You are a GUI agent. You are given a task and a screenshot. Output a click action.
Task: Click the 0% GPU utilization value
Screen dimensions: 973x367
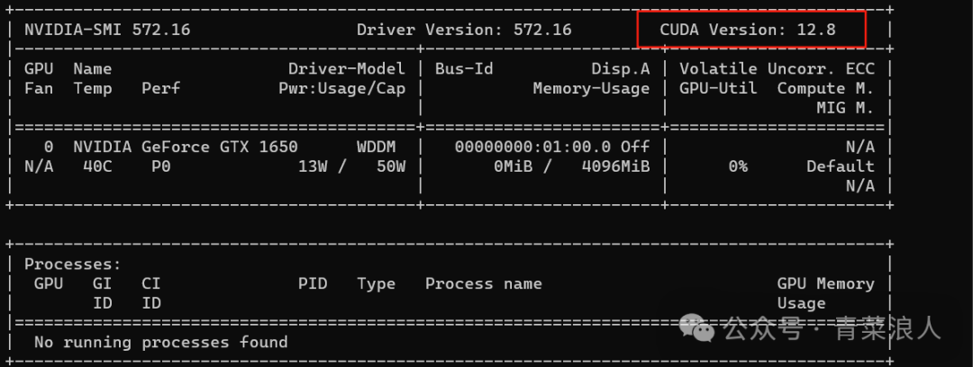[738, 166]
